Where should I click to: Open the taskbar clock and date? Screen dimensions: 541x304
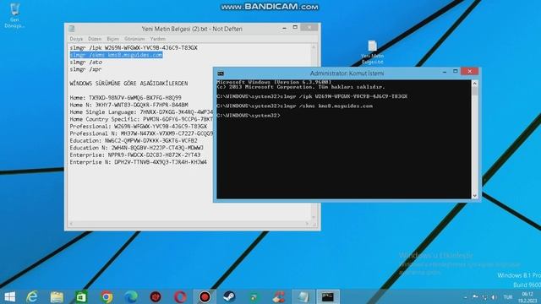(x=527, y=297)
